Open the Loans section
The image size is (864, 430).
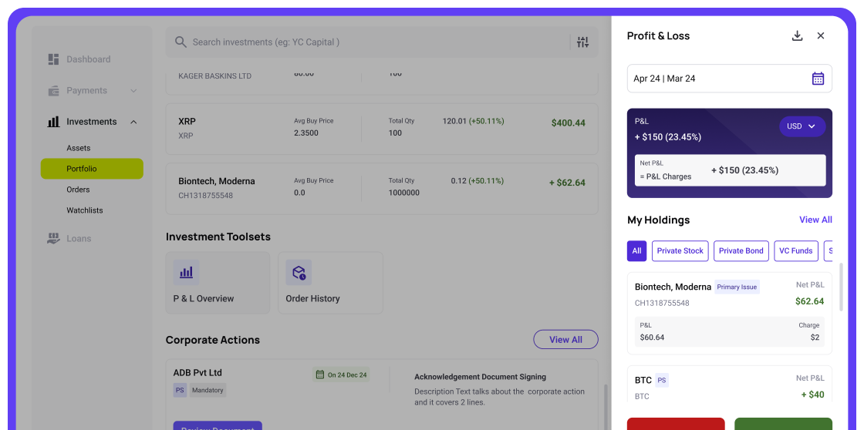tap(79, 238)
